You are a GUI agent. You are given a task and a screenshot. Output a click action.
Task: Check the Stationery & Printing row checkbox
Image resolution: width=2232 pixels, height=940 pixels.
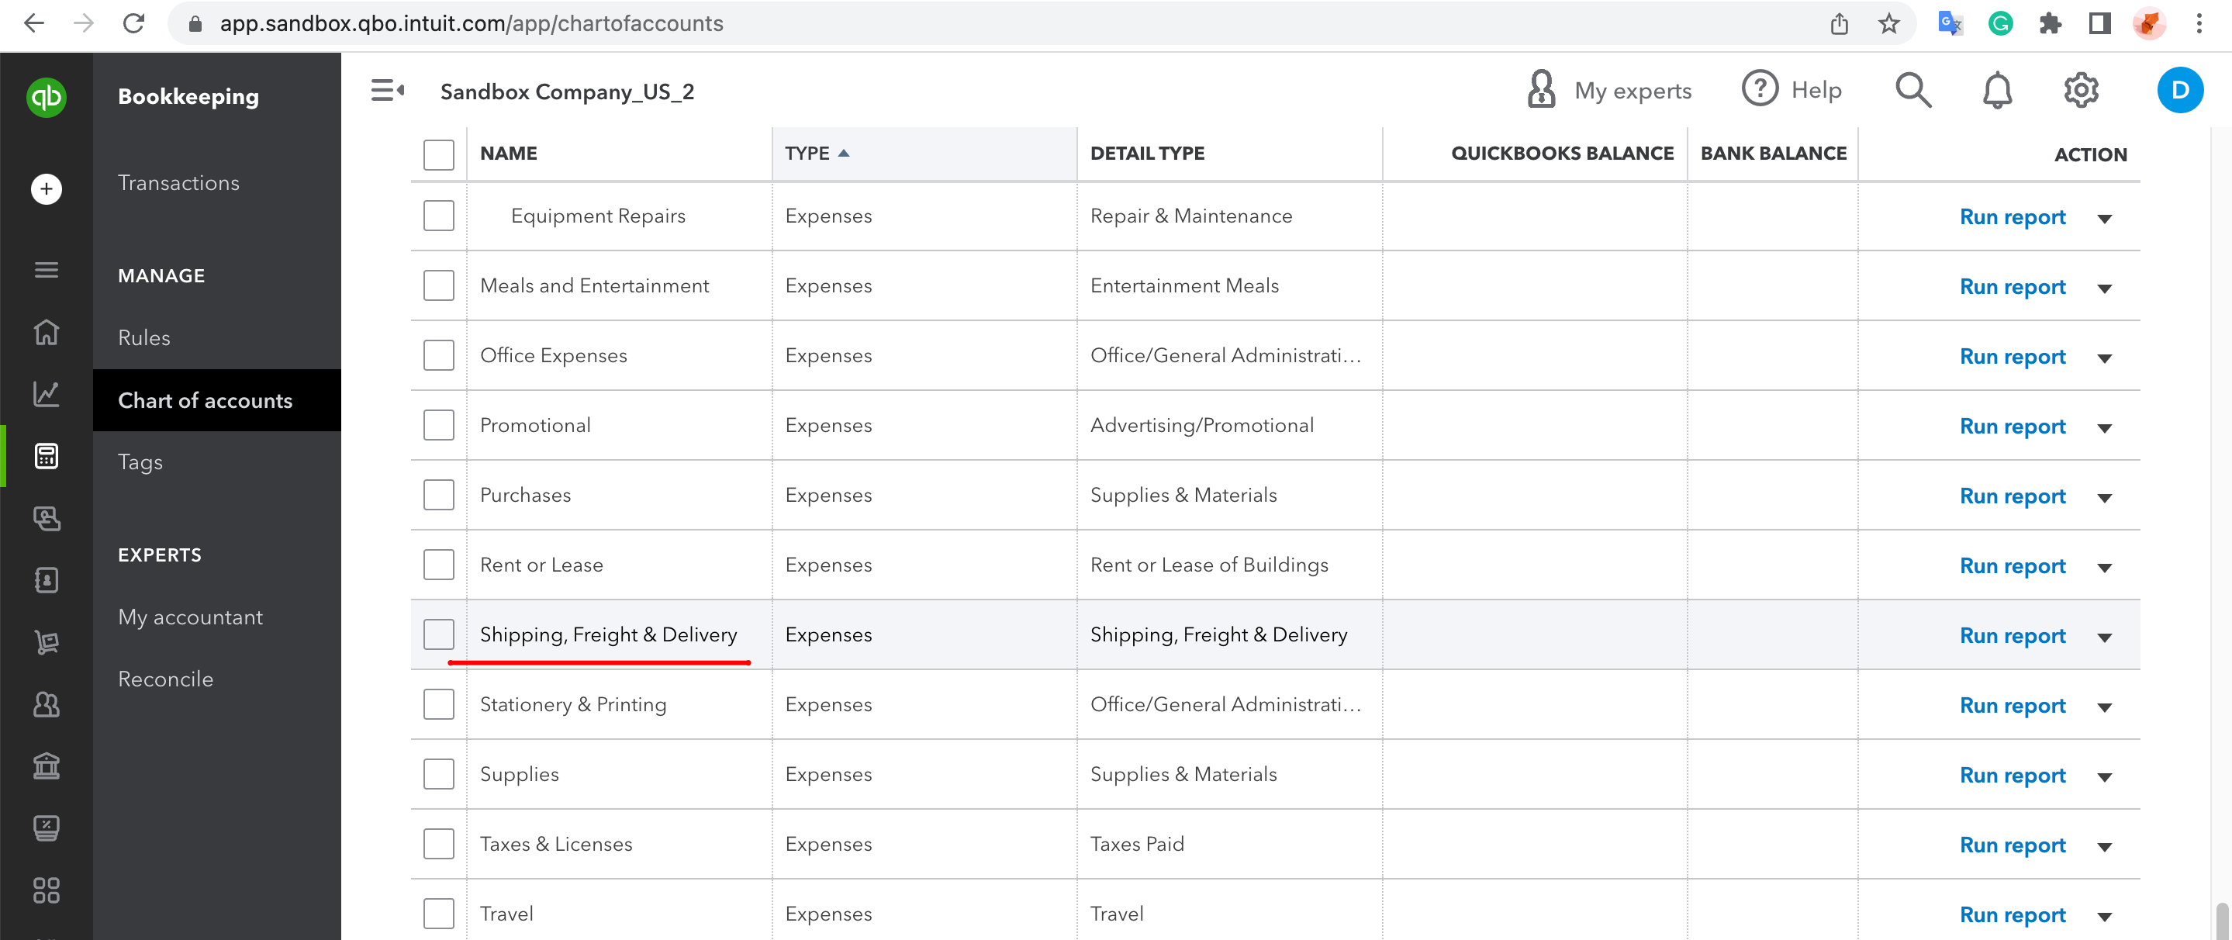click(x=438, y=704)
